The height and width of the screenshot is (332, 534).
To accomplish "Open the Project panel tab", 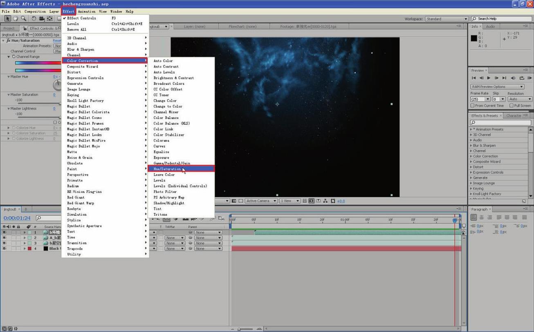I will tap(9, 29).
